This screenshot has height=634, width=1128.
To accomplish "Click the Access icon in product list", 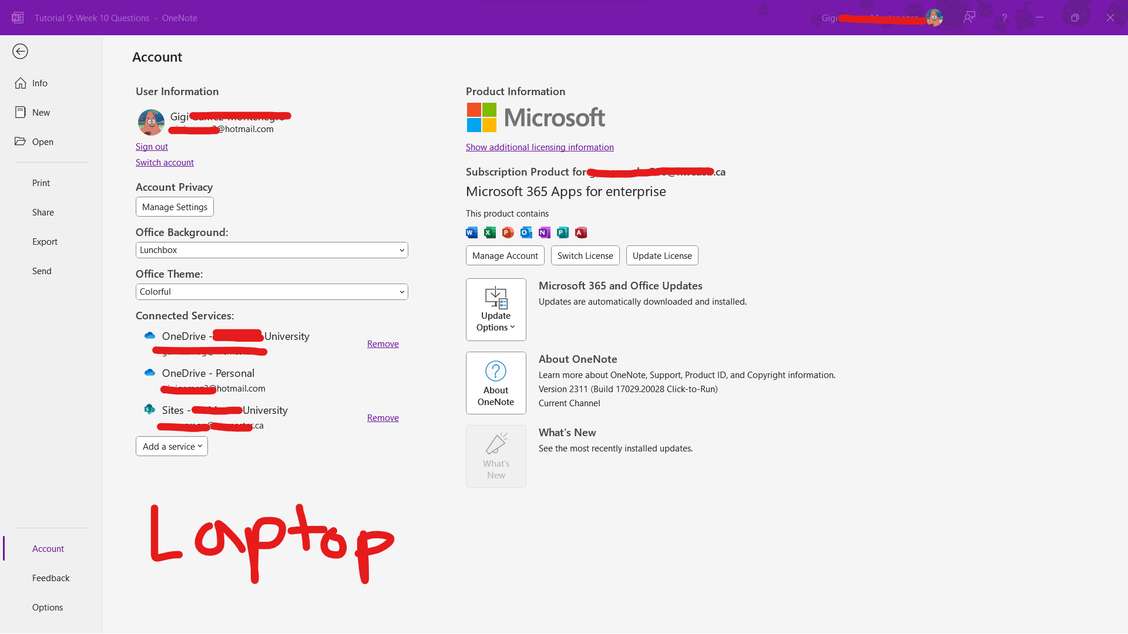I will 581,232.
